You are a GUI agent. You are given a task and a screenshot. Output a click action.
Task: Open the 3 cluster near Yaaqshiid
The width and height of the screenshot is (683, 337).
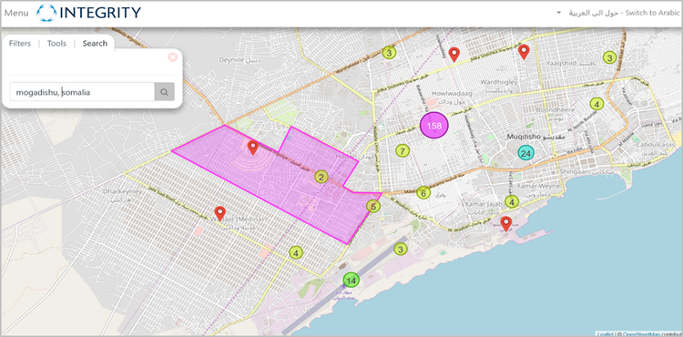(610, 57)
